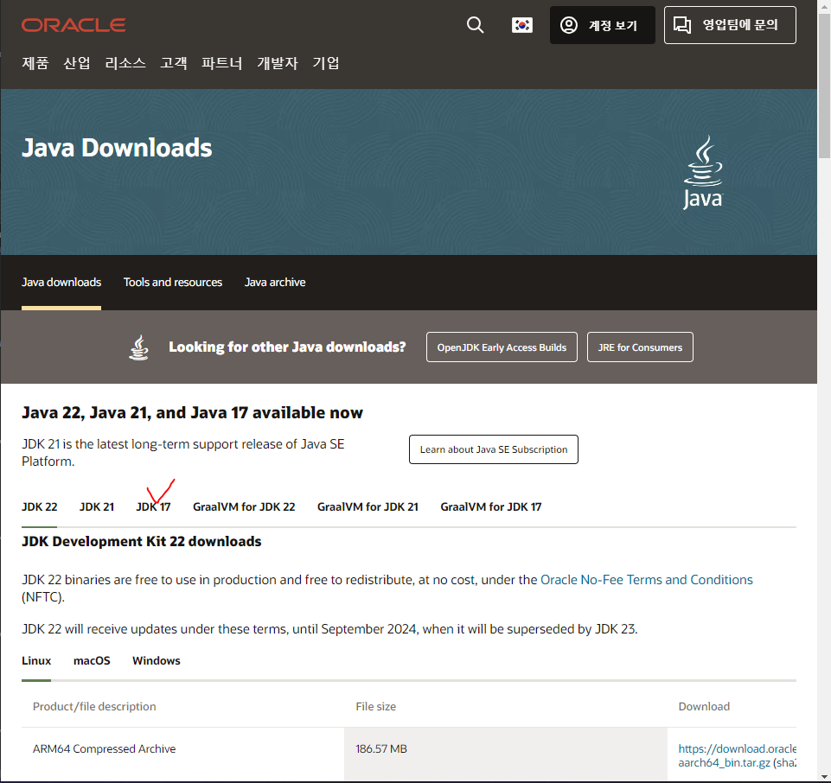831x783 pixels.
Task: Select the GraalVM for JDK 22 tab
Action: coord(244,507)
